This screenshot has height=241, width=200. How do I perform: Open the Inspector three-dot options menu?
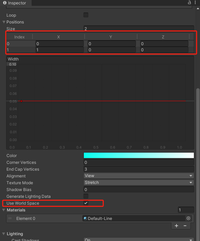pos(195,2)
